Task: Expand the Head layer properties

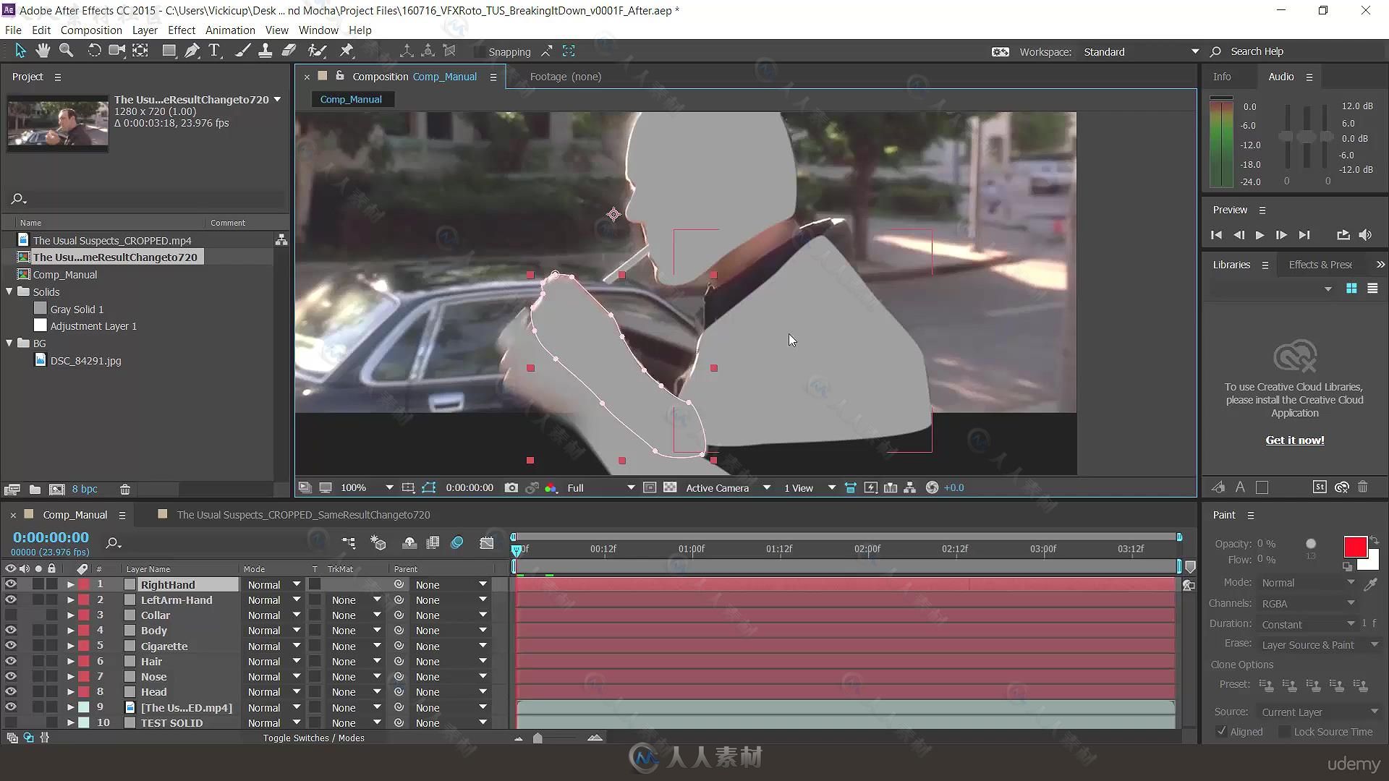Action: coord(70,692)
